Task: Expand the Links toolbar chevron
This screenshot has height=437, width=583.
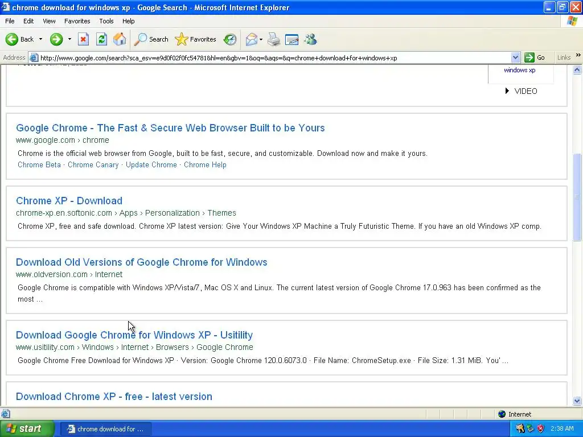Action: (578, 55)
